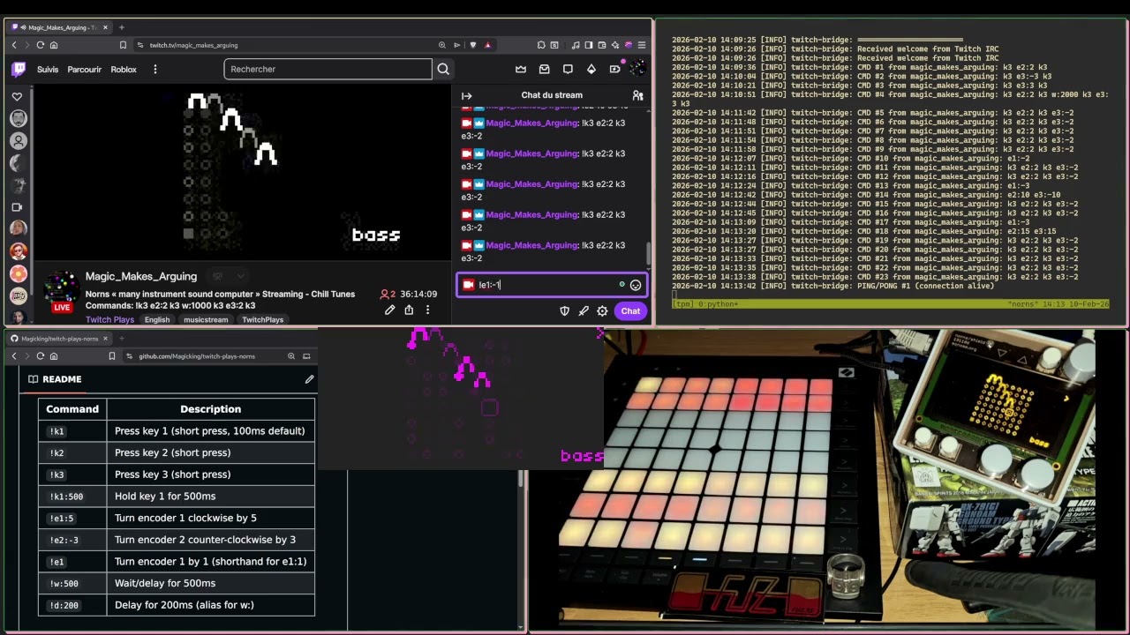1130x635 pixels.
Task: Reload the GitHub browser page
Action: 40,356
